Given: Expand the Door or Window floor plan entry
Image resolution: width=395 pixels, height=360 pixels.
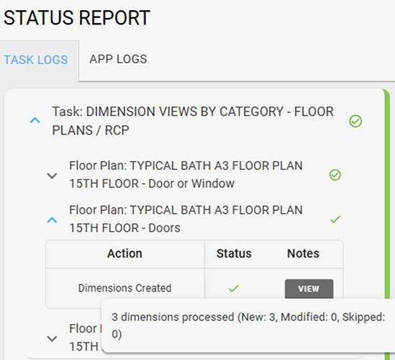Looking at the screenshot, I should pos(52,176).
